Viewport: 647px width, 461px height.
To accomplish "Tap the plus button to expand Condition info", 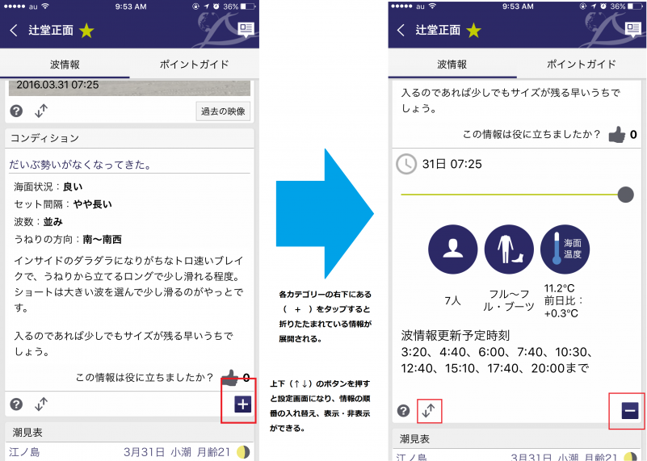I will [x=242, y=404].
